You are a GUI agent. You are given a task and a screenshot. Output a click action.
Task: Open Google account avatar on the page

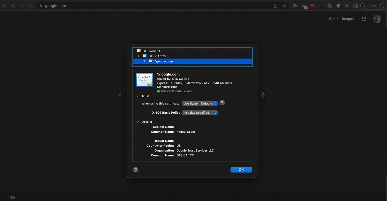[377, 19]
